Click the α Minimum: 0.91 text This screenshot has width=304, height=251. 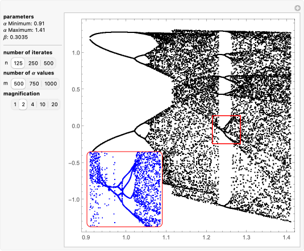(24, 24)
